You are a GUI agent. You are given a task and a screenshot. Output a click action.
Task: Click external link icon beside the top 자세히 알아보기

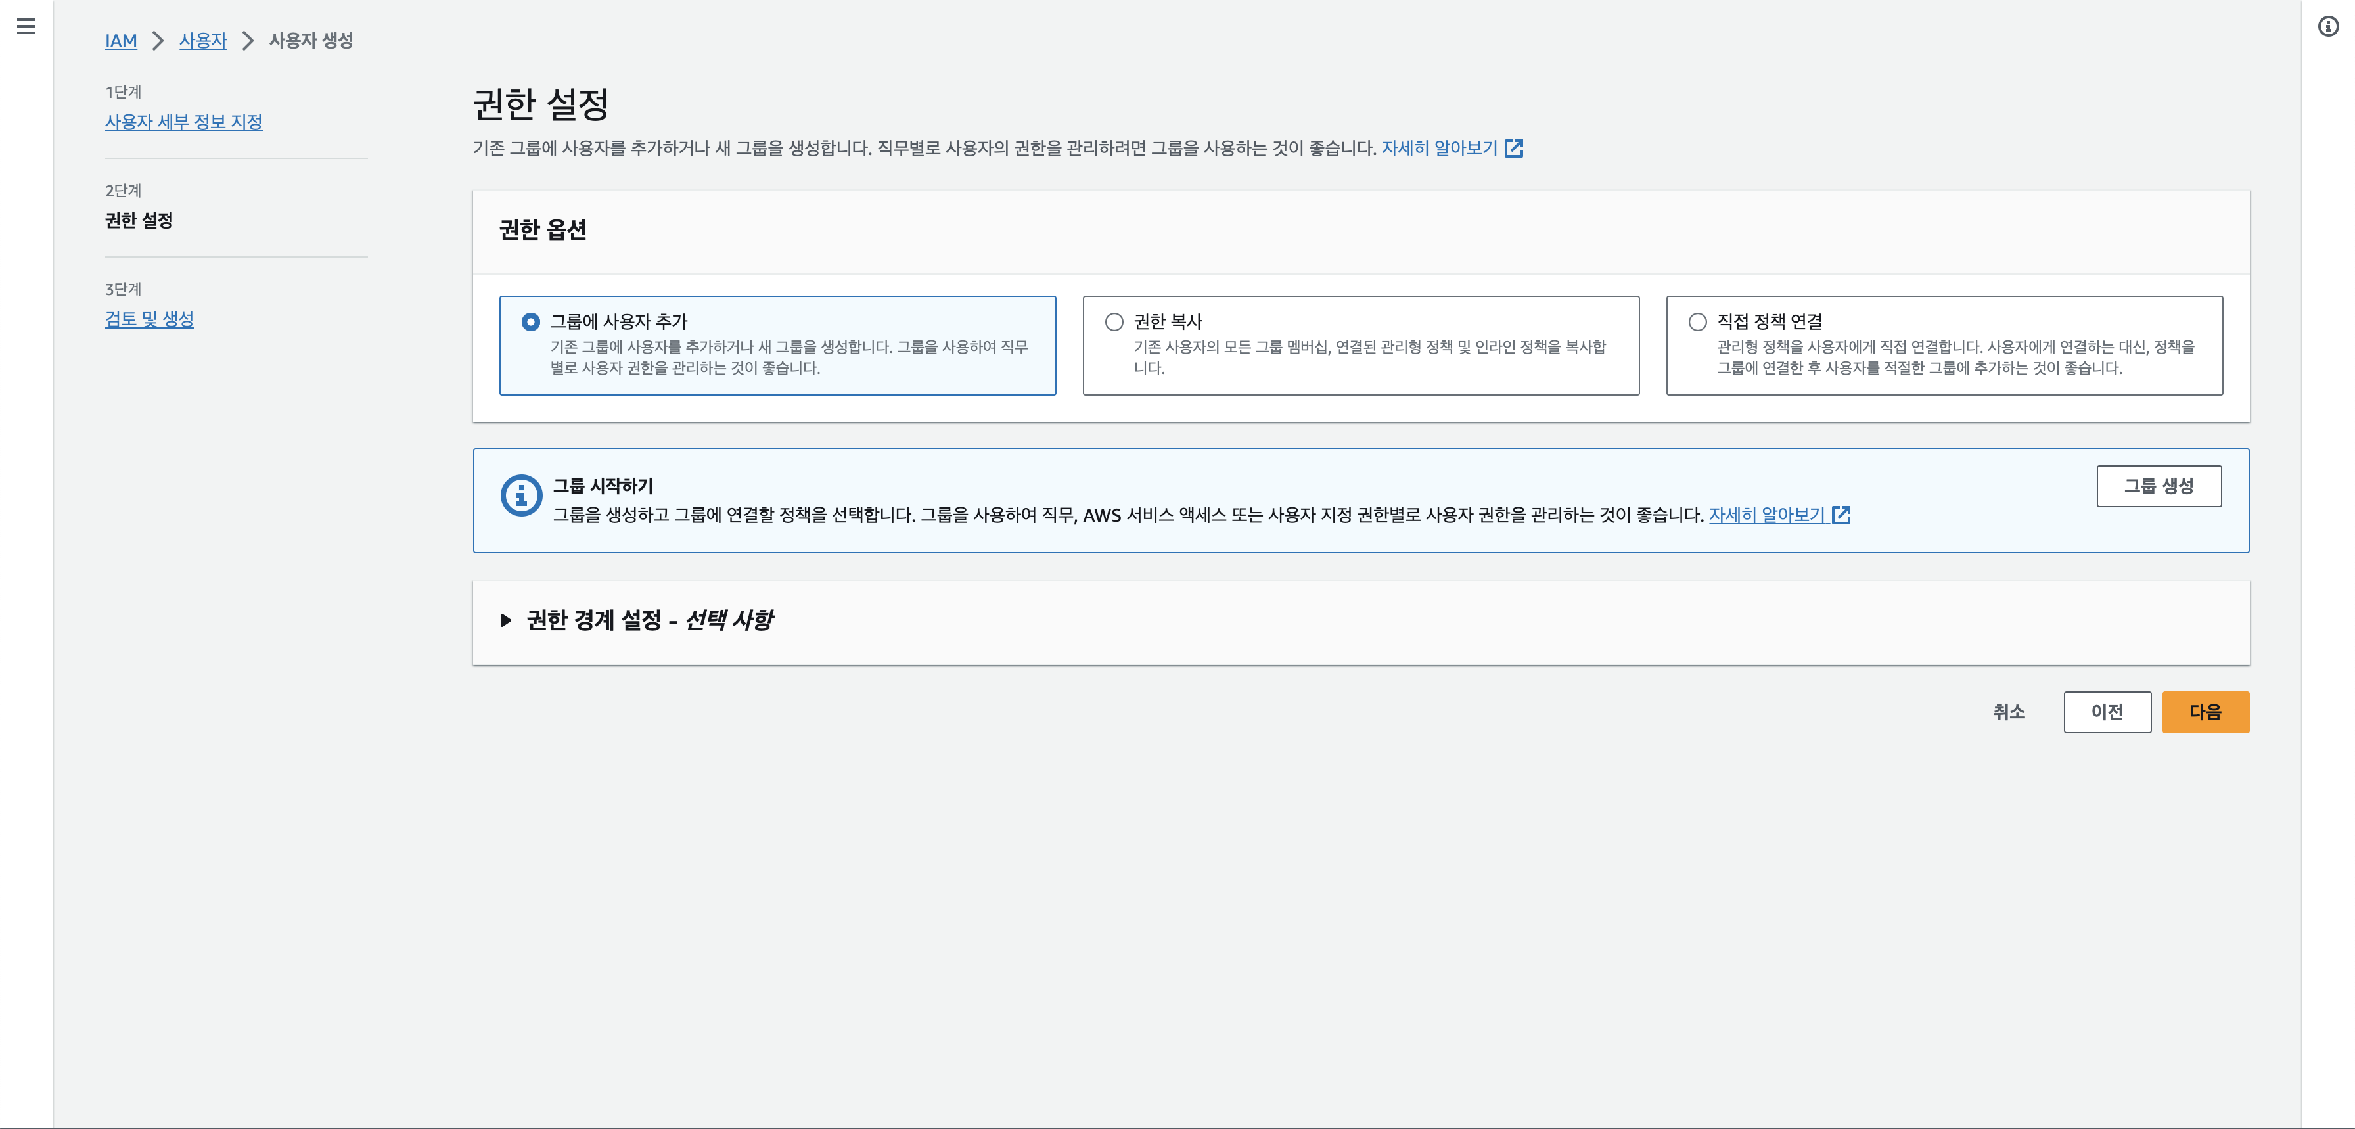coord(1514,148)
